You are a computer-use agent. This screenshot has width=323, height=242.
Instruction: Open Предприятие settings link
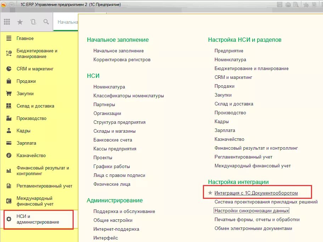[229, 51]
